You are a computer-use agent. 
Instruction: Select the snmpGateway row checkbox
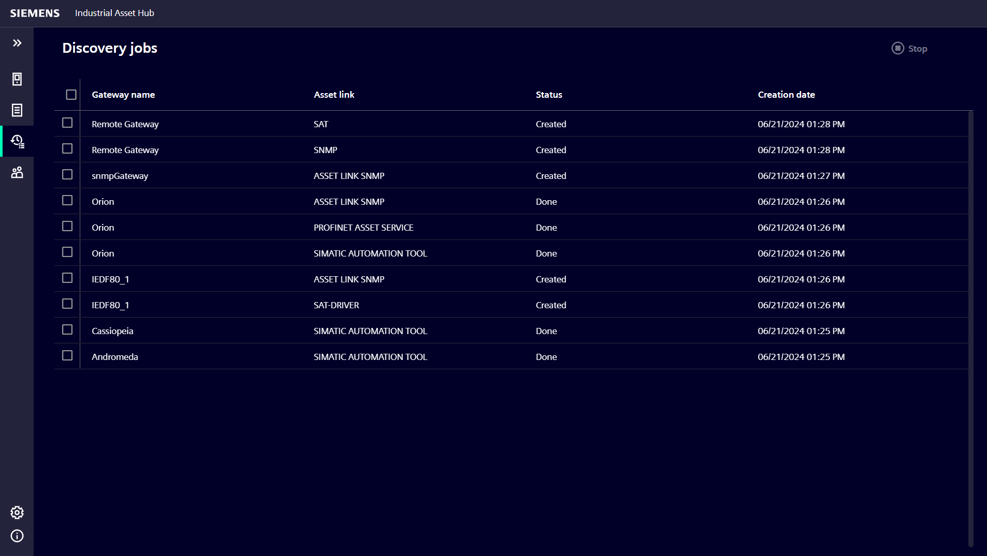pyautogui.click(x=67, y=175)
